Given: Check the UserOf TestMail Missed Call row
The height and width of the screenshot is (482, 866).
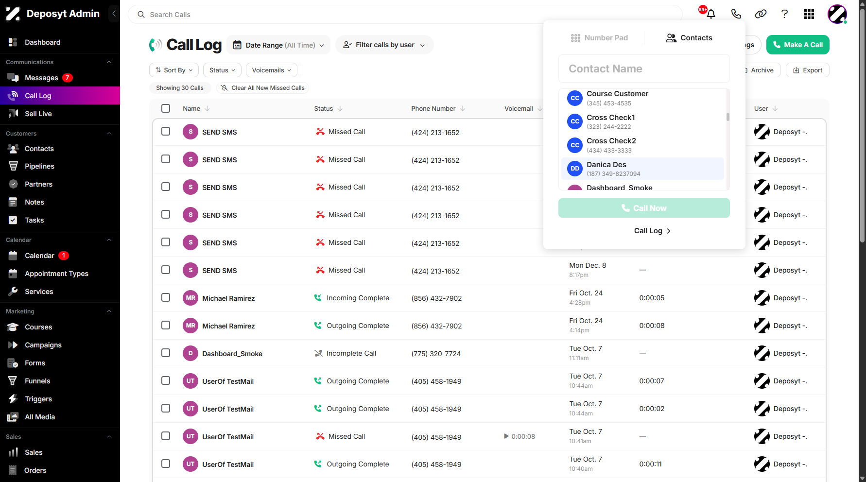Looking at the screenshot, I should [x=166, y=436].
